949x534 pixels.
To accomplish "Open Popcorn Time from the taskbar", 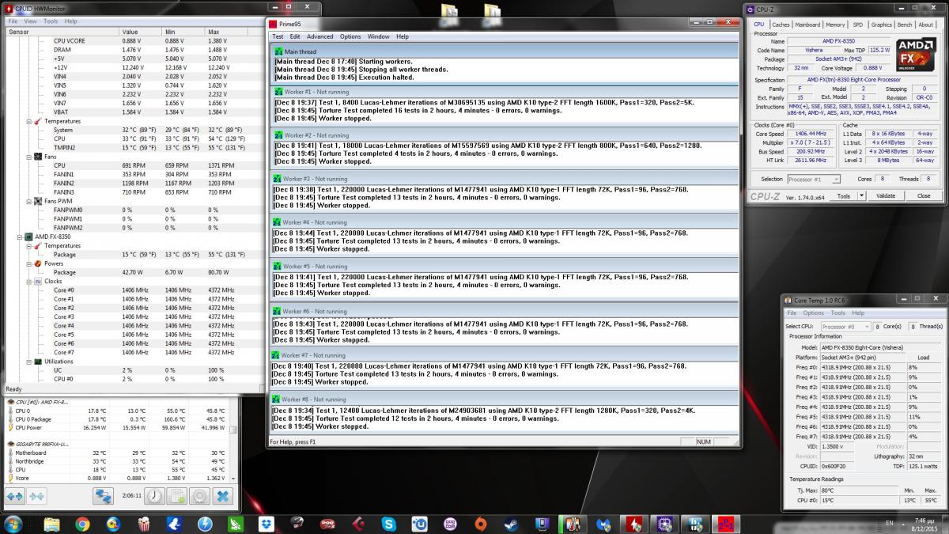I will [144, 524].
